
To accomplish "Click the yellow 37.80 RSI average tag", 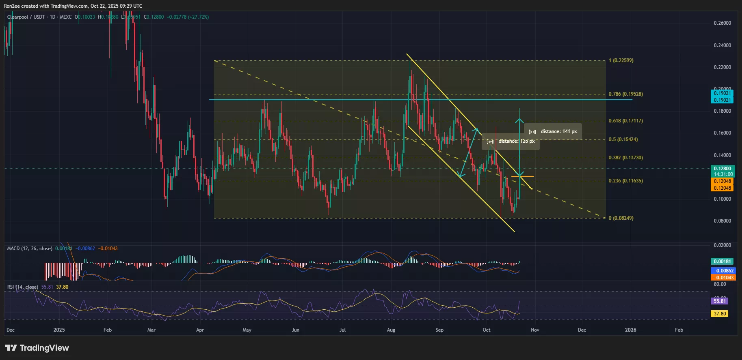I will click(x=719, y=314).
